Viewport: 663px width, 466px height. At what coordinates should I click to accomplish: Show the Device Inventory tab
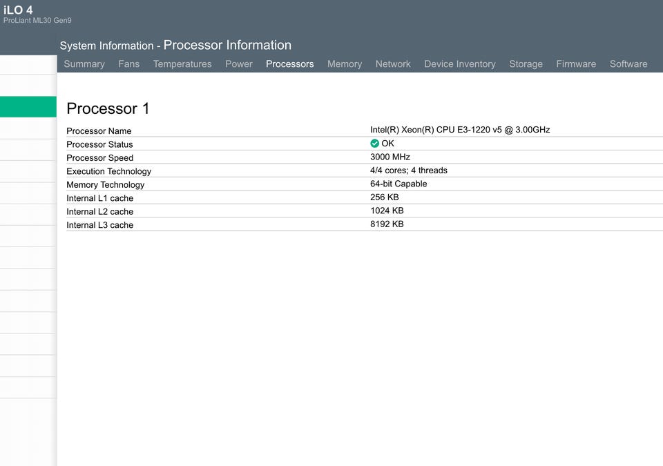pyautogui.click(x=460, y=64)
